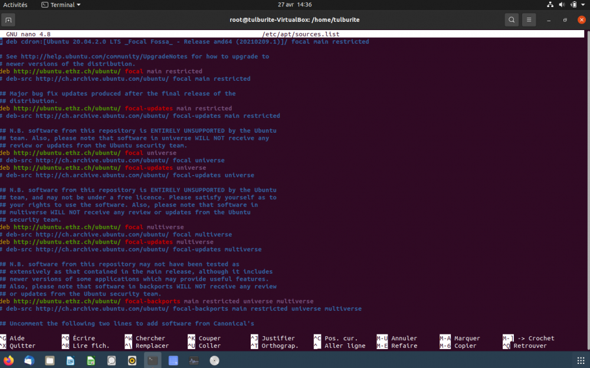
Task: Open System Monitor from the dock
Action: pyautogui.click(x=194, y=360)
